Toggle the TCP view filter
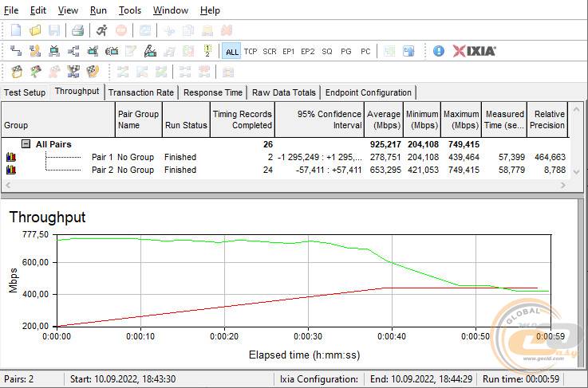The height and width of the screenshot is (388, 588). 251,51
